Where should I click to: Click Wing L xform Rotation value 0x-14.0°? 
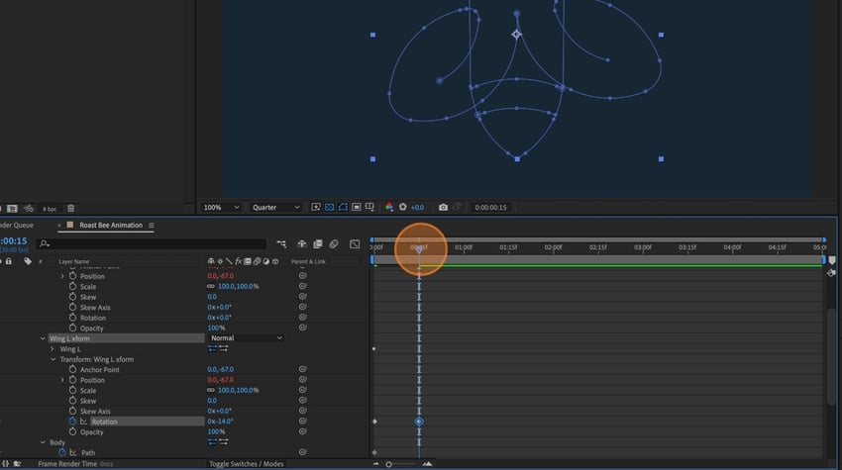pyautogui.click(x=220, y=422)
